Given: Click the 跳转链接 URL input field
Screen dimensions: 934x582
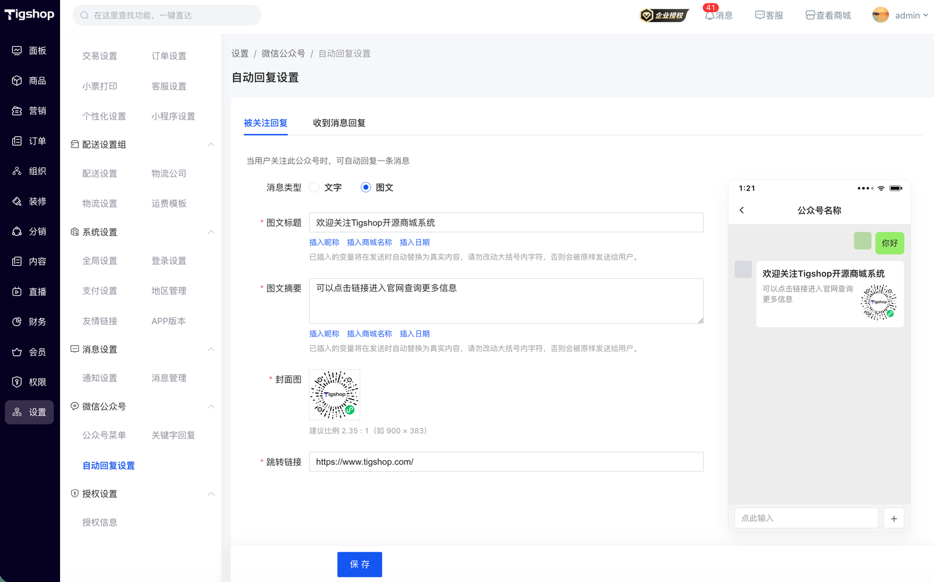Looking at the screenshot, I should (506, 462).
